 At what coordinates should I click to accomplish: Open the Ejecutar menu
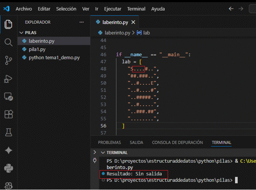113,9
